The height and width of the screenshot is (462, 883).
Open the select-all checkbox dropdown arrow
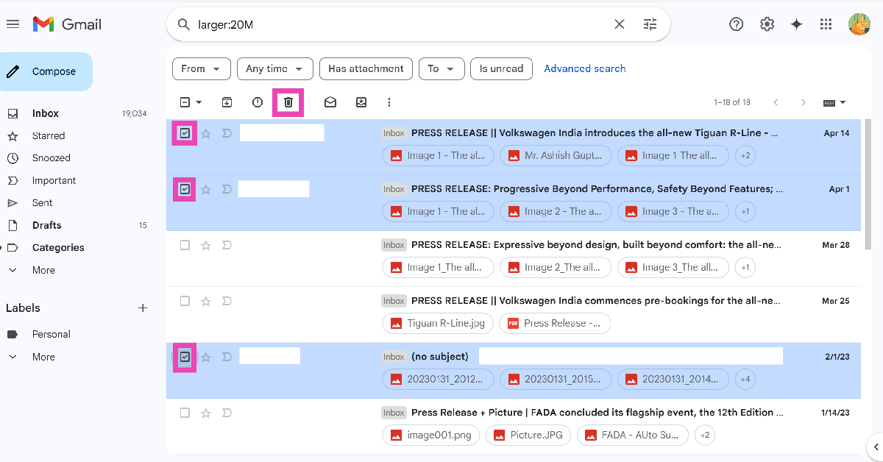coord(199,102)
